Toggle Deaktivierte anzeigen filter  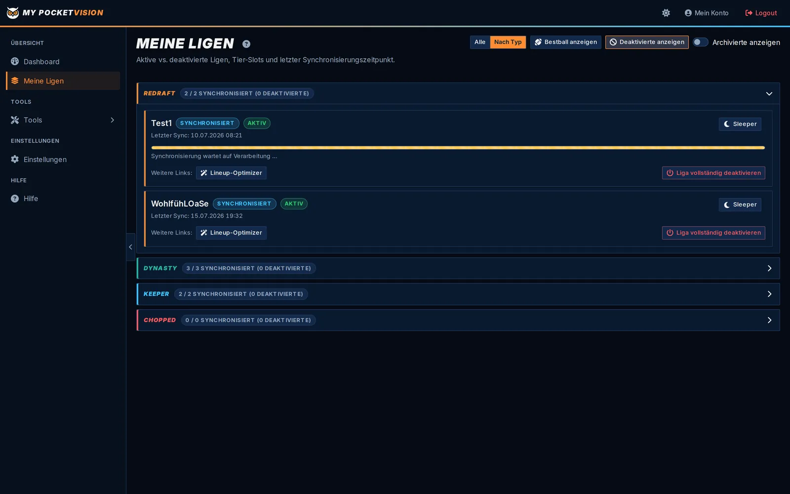647,42
